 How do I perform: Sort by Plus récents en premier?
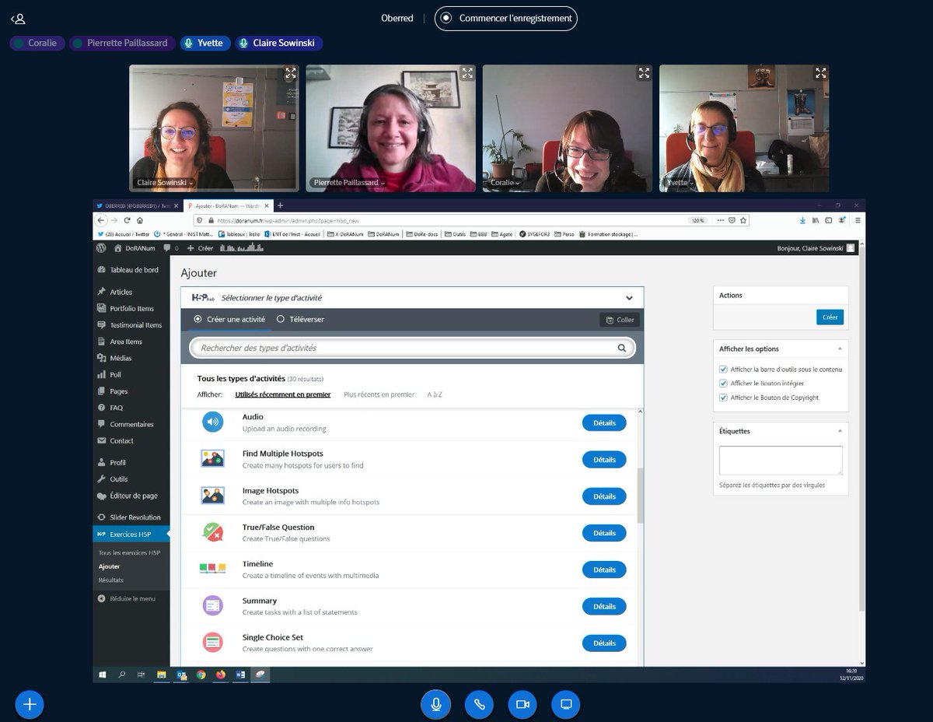(379, 394)
